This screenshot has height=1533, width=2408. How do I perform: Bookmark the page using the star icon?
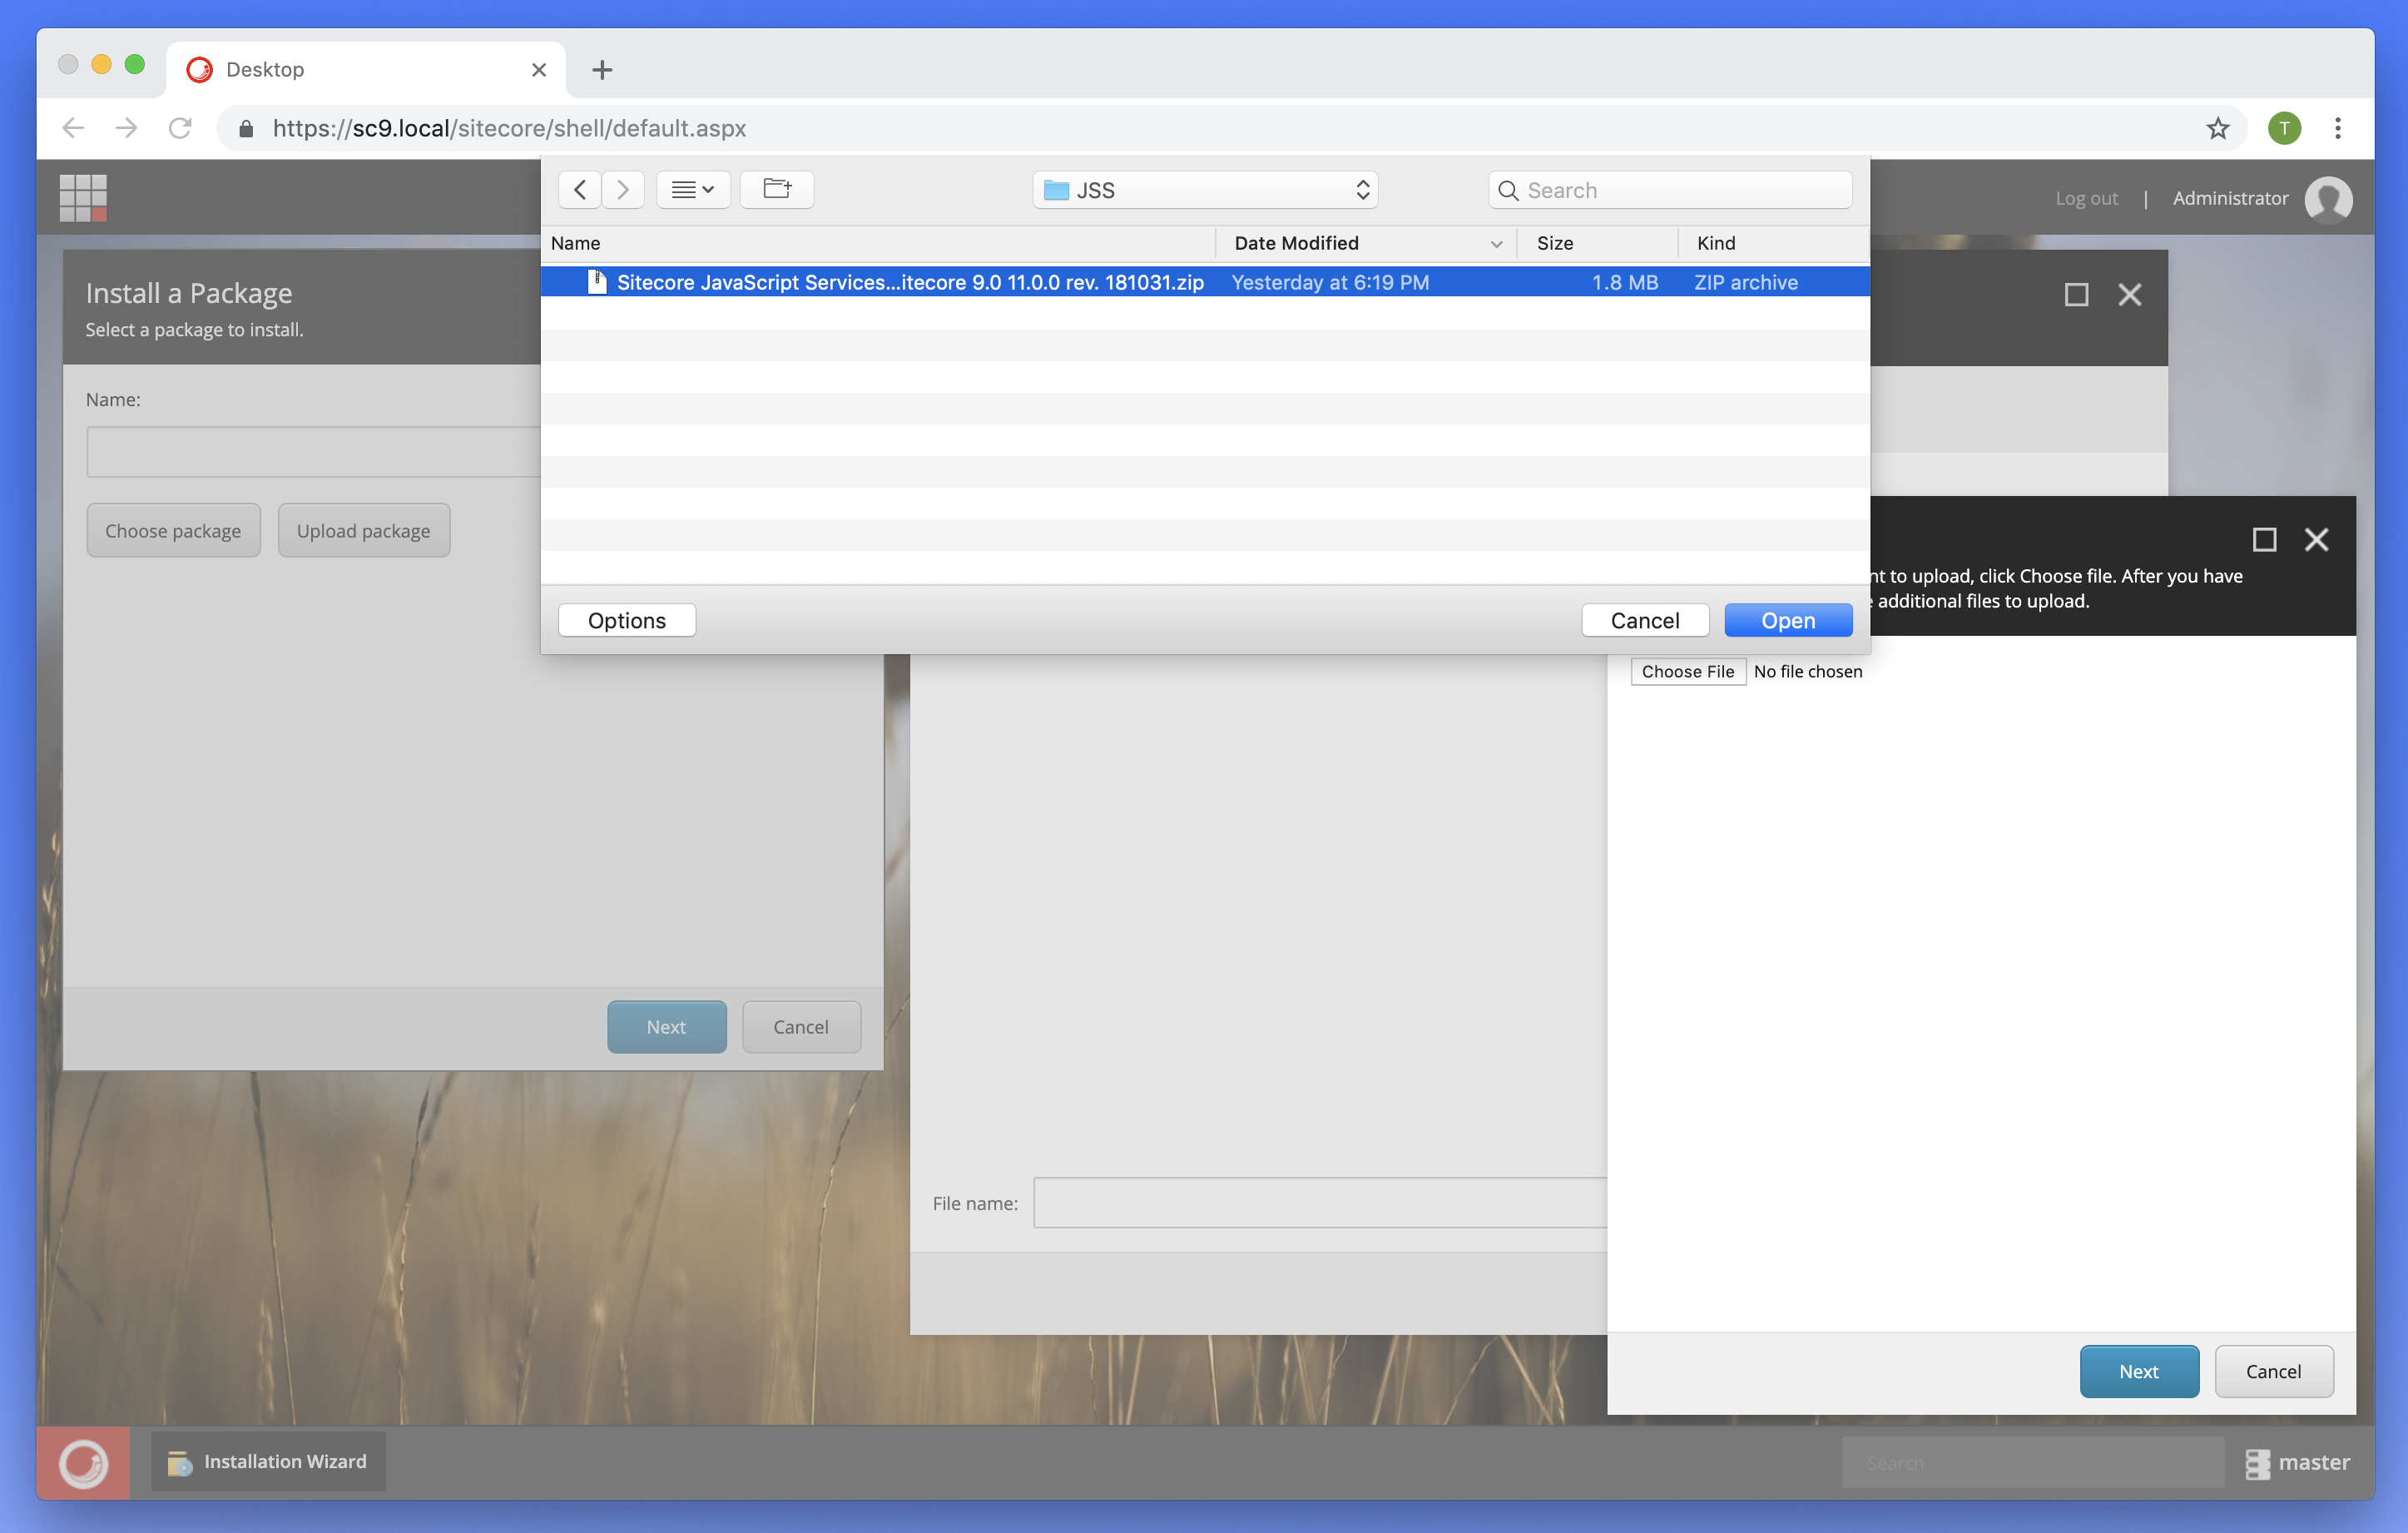[2218, 128]
